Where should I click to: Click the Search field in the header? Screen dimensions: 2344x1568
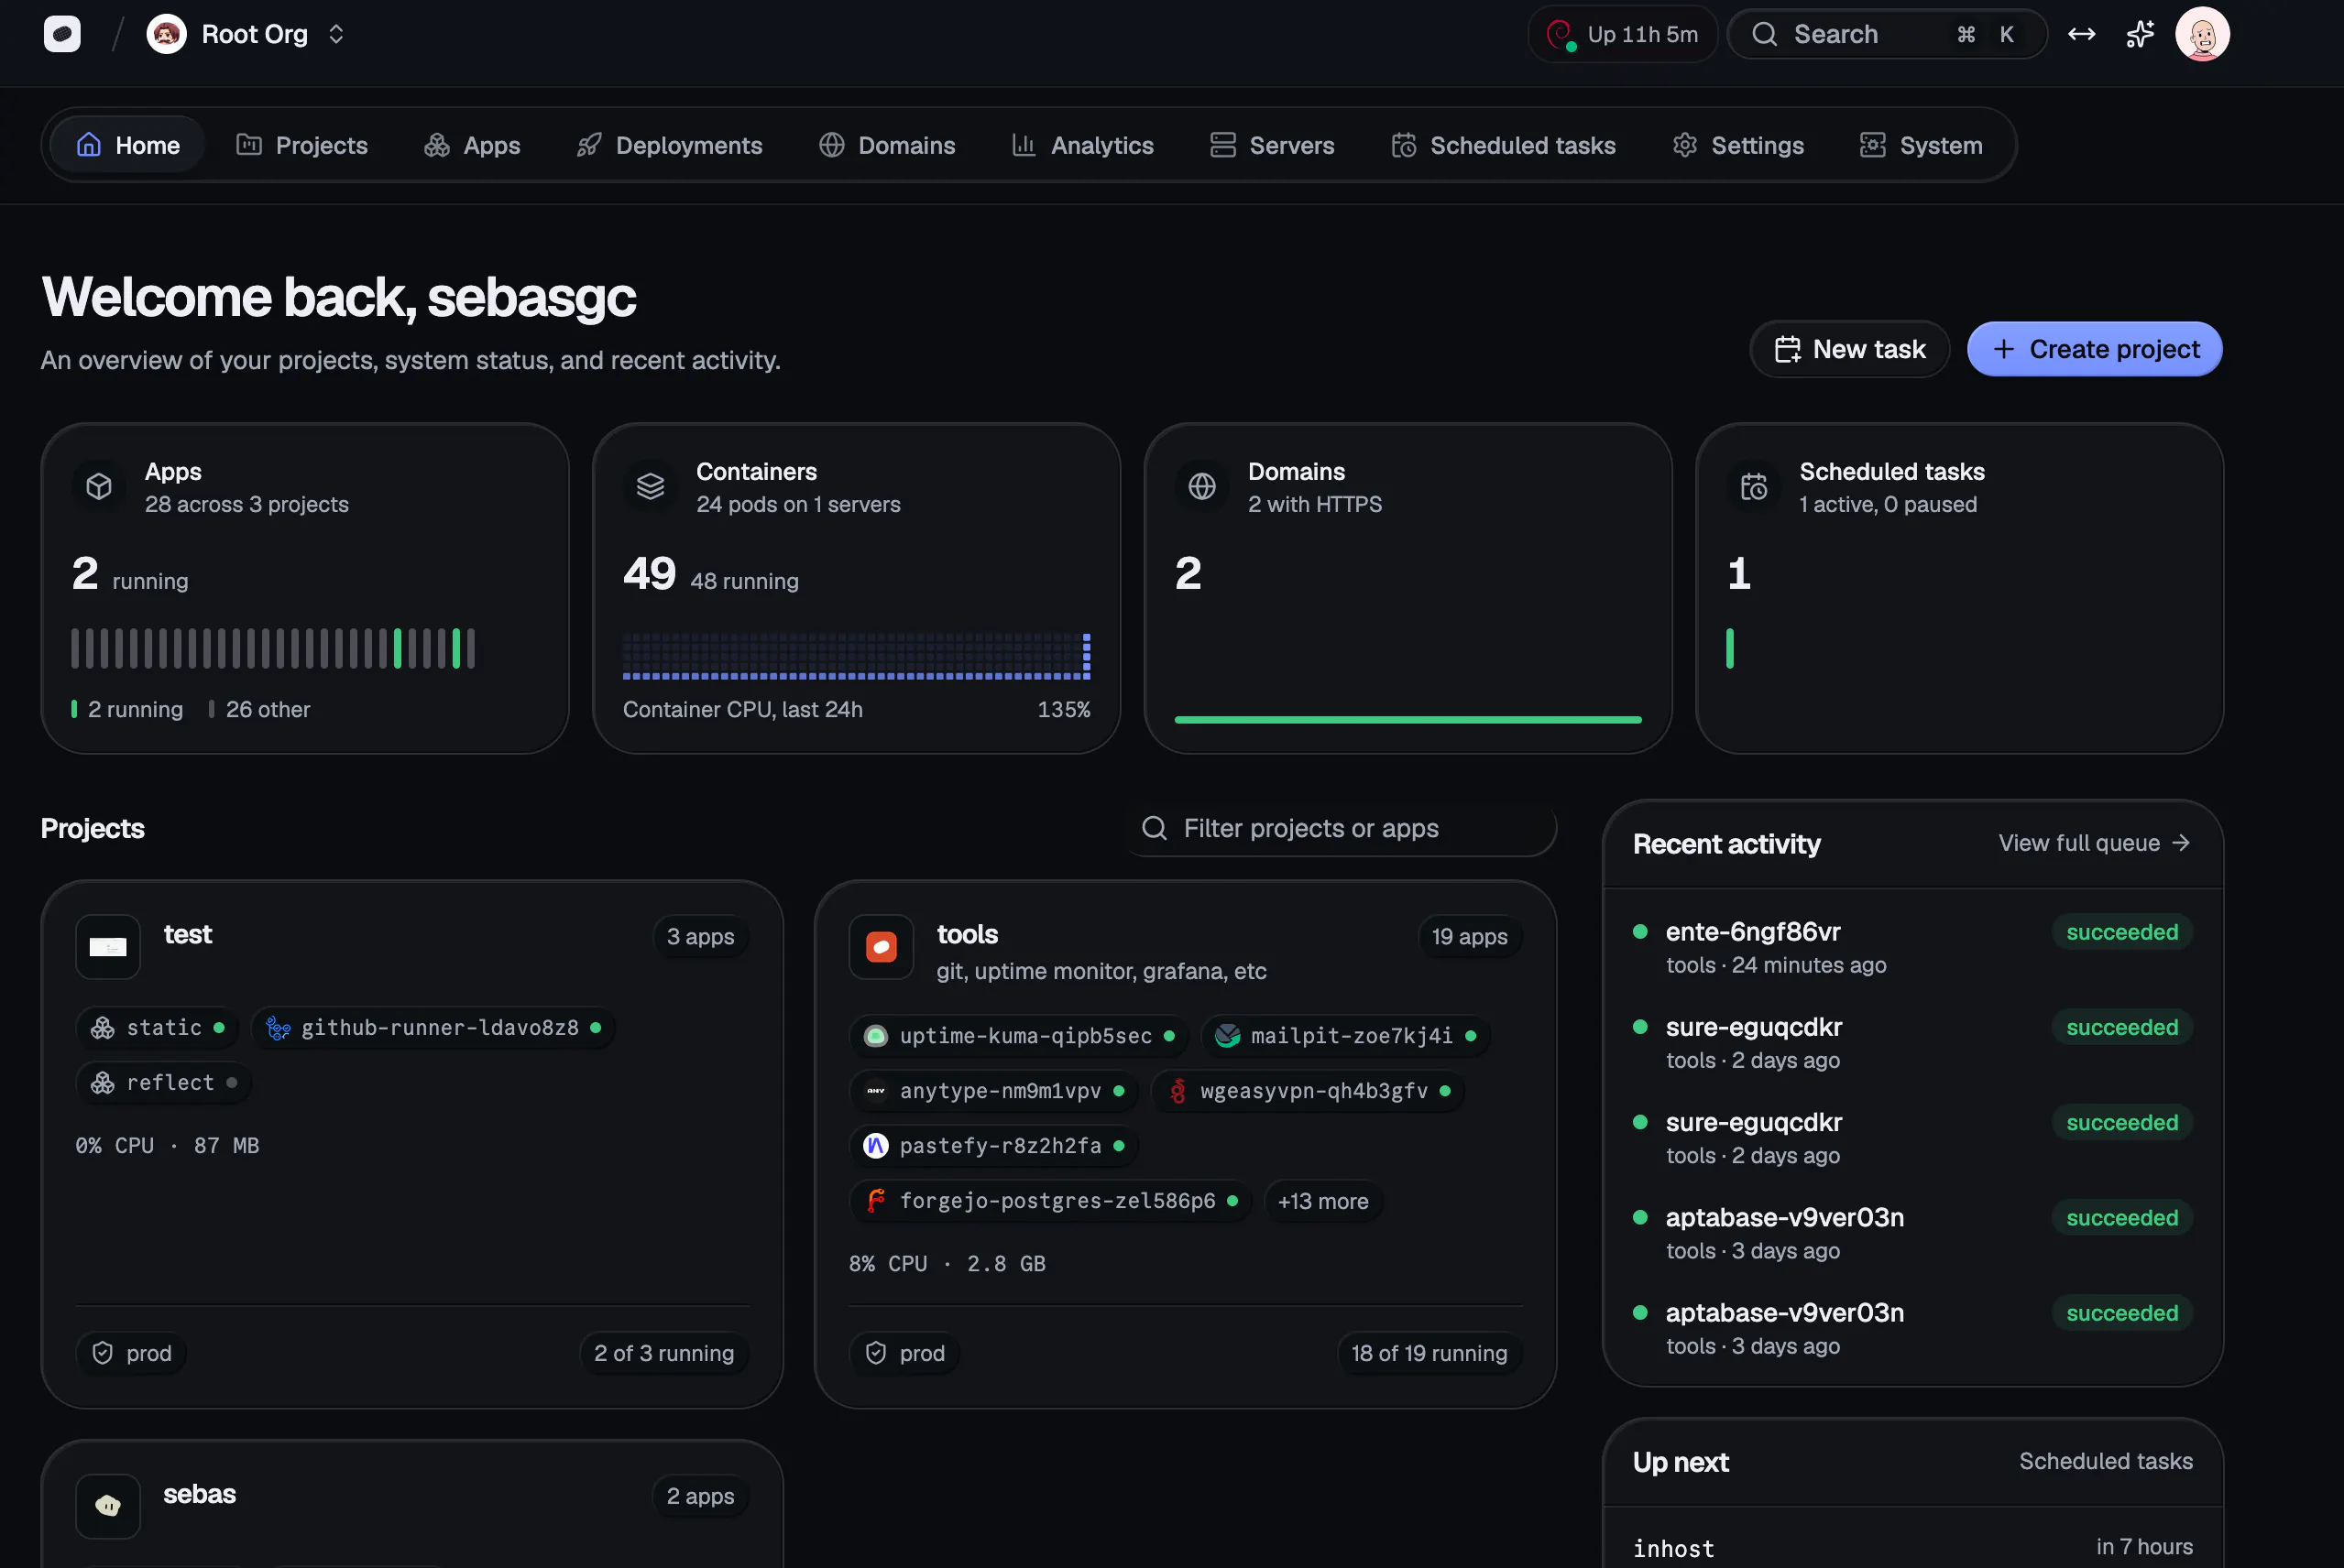[x=1886, y=34]
